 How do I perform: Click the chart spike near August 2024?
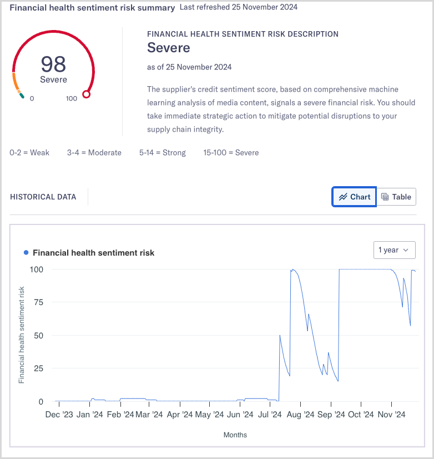[292, 271]
